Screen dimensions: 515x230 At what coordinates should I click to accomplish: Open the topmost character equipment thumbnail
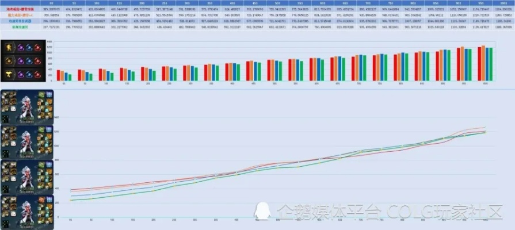coord(27,107)
